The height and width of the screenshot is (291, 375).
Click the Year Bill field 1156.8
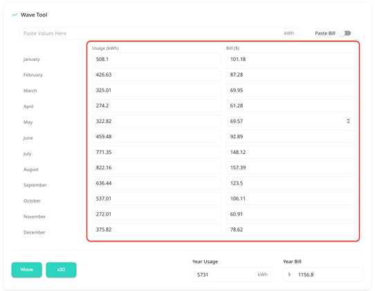tap(323, 274)
